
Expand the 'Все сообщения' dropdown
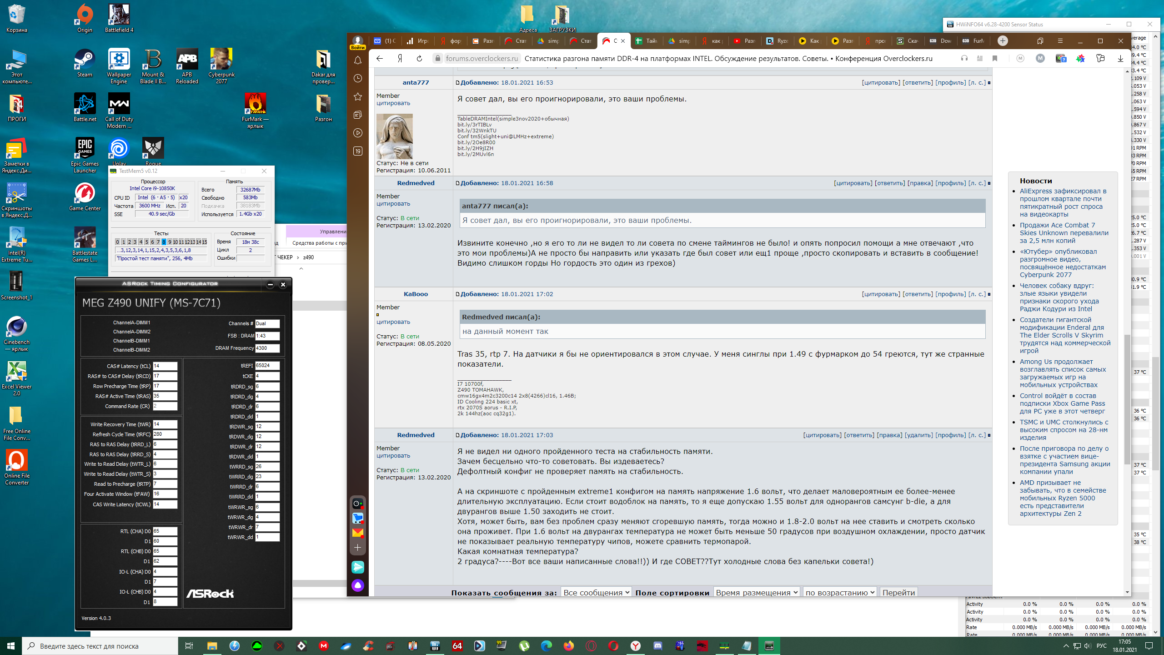pos(596,592)
